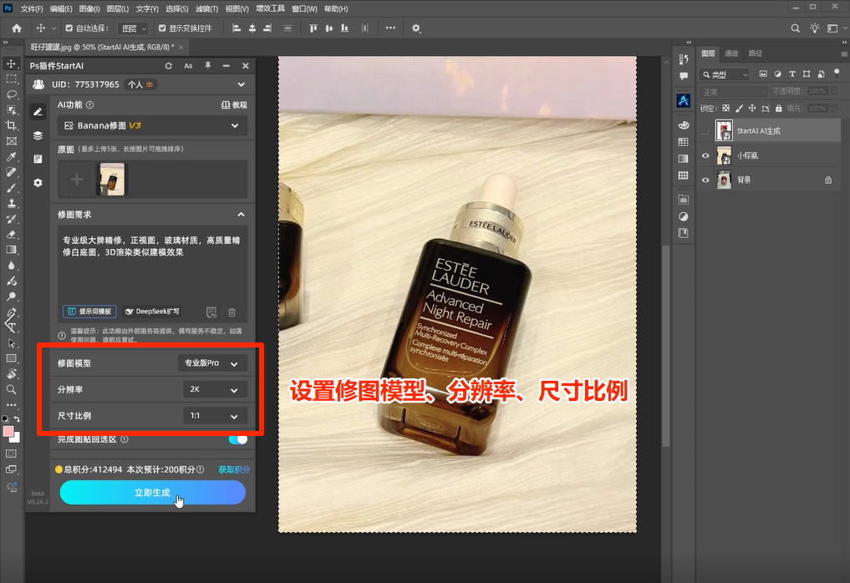Select the Brush tool
The height and width of the screenshot is (583, 850).
pyautogui.click(x=12, y=188)
